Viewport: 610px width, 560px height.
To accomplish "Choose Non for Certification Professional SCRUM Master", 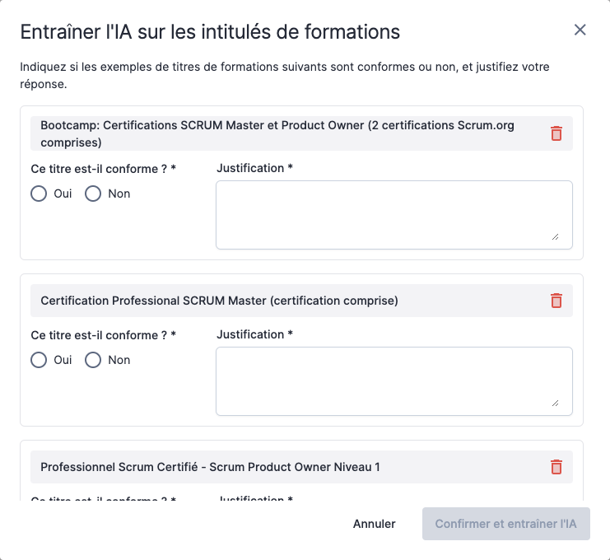I will pos(93,360).
